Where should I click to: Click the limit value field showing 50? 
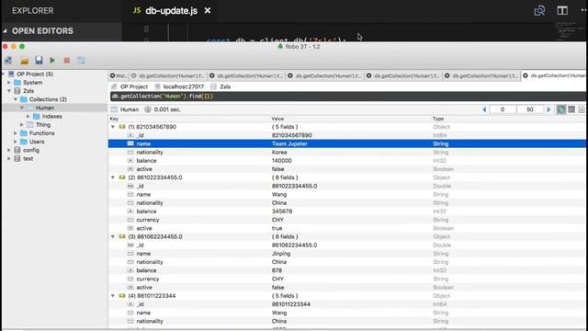coord(530,109)
